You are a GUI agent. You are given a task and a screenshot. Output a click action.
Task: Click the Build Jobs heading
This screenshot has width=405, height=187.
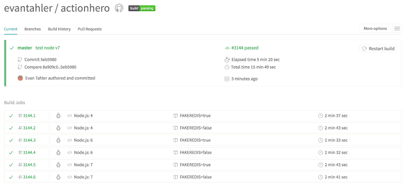[x=15, y=103]
